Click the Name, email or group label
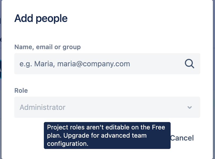The width and height of the screenshot is (215, 159). 48,47
